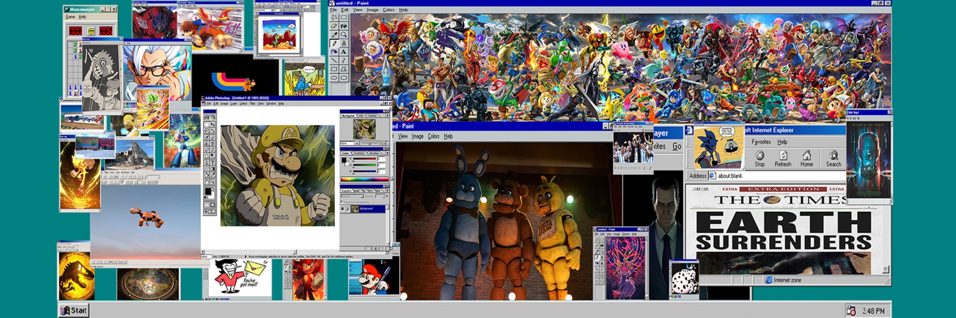This screenshot has height=318, width=956.
Task: Click the Navigator panel Mario thumbnail
Action: click(365, 129)
